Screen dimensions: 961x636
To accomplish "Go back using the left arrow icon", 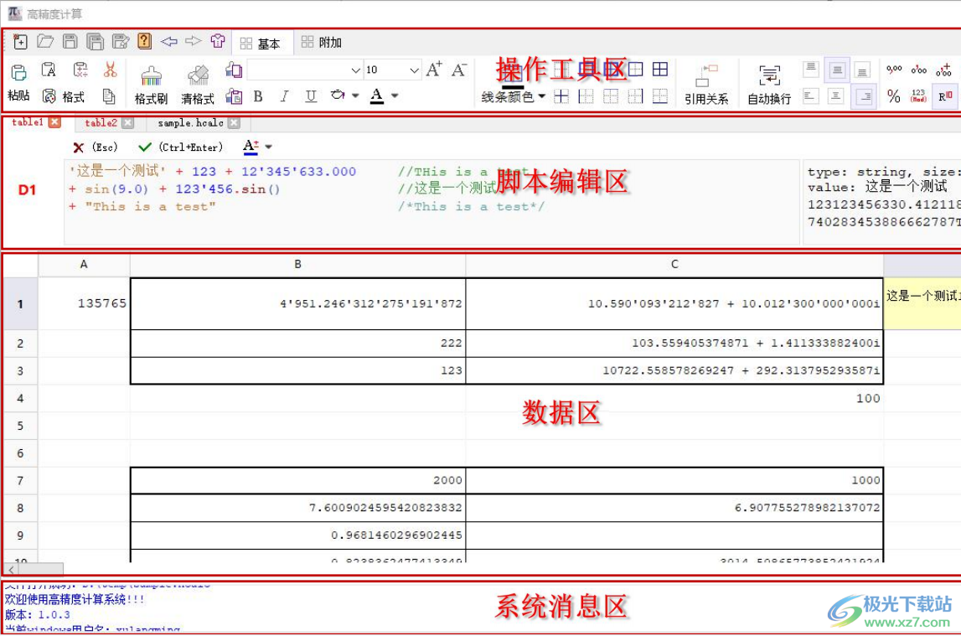I will pyautogui.click(x=169, y=41).
